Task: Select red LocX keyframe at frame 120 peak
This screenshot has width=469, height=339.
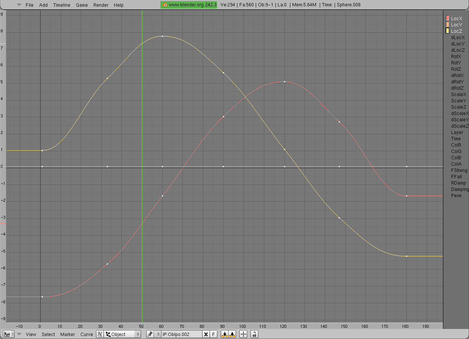Action: pos(284,81)
